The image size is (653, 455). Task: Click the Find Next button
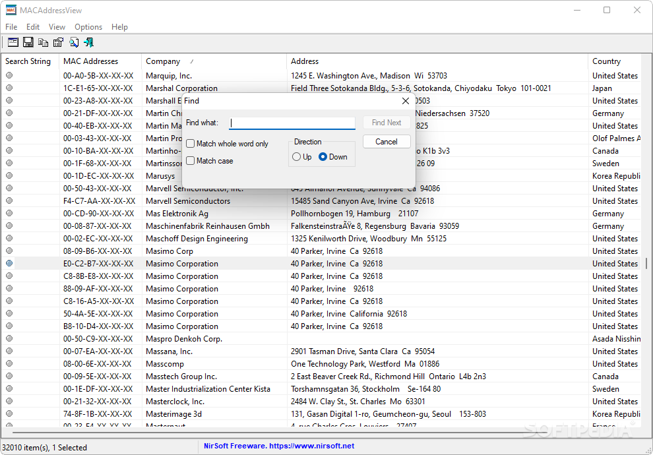pyautogui.click(x=387, y=123)
